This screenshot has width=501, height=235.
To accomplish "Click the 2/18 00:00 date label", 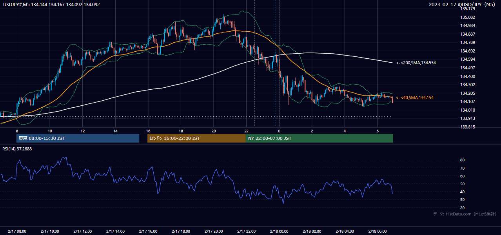I will click(x=279, y=231).
